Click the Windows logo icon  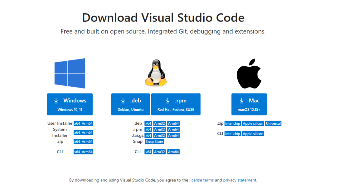[x=70, y=73]
